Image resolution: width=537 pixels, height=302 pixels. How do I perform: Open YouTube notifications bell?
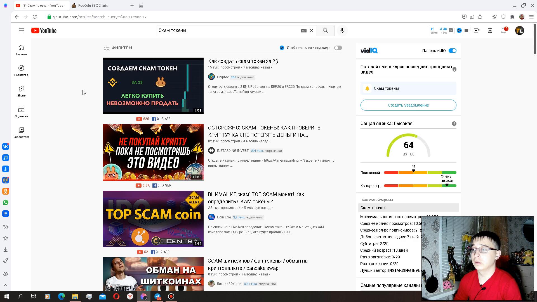pos(503,30)
